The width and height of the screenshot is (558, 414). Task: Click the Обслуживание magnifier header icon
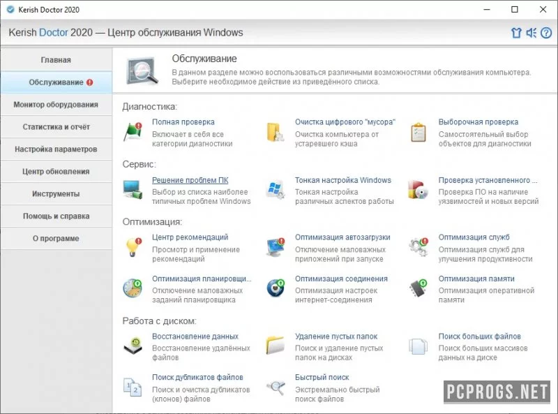(x=142, y=71)
